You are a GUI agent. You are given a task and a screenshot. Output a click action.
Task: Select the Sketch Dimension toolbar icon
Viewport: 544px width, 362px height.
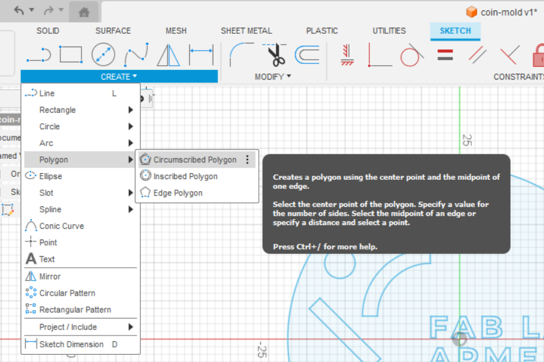(x=201, y=54)
